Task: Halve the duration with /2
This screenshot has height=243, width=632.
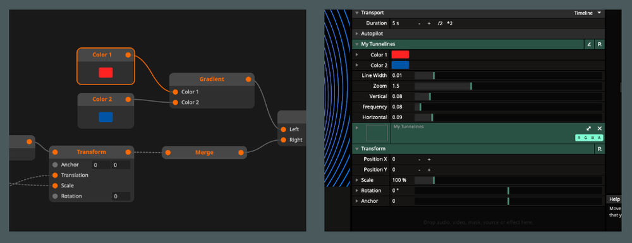Action: point(440,23)
